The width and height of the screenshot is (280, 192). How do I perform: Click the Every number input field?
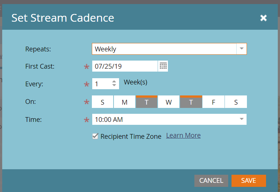(101, 84)
